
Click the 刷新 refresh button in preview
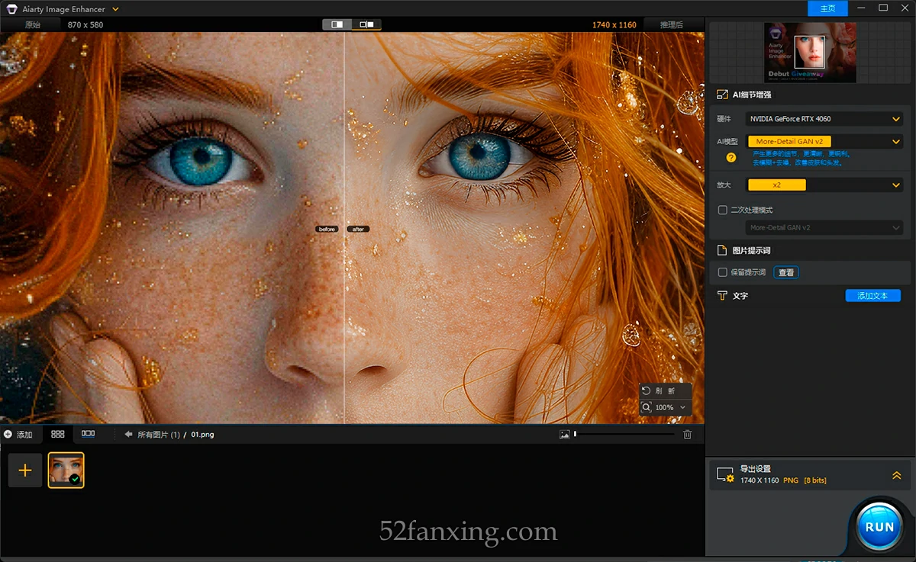point(666,390)
